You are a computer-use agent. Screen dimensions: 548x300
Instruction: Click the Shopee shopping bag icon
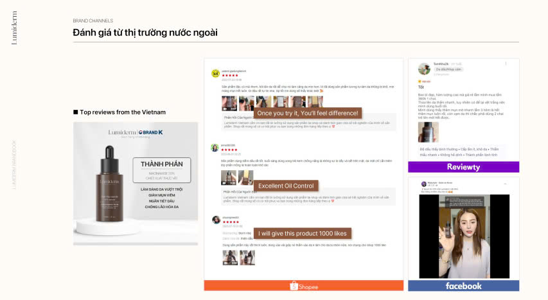[294, 286]
